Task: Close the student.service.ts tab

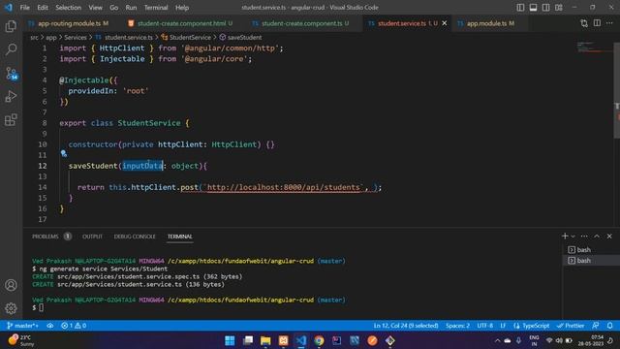Action: click(x=445, y=23)
